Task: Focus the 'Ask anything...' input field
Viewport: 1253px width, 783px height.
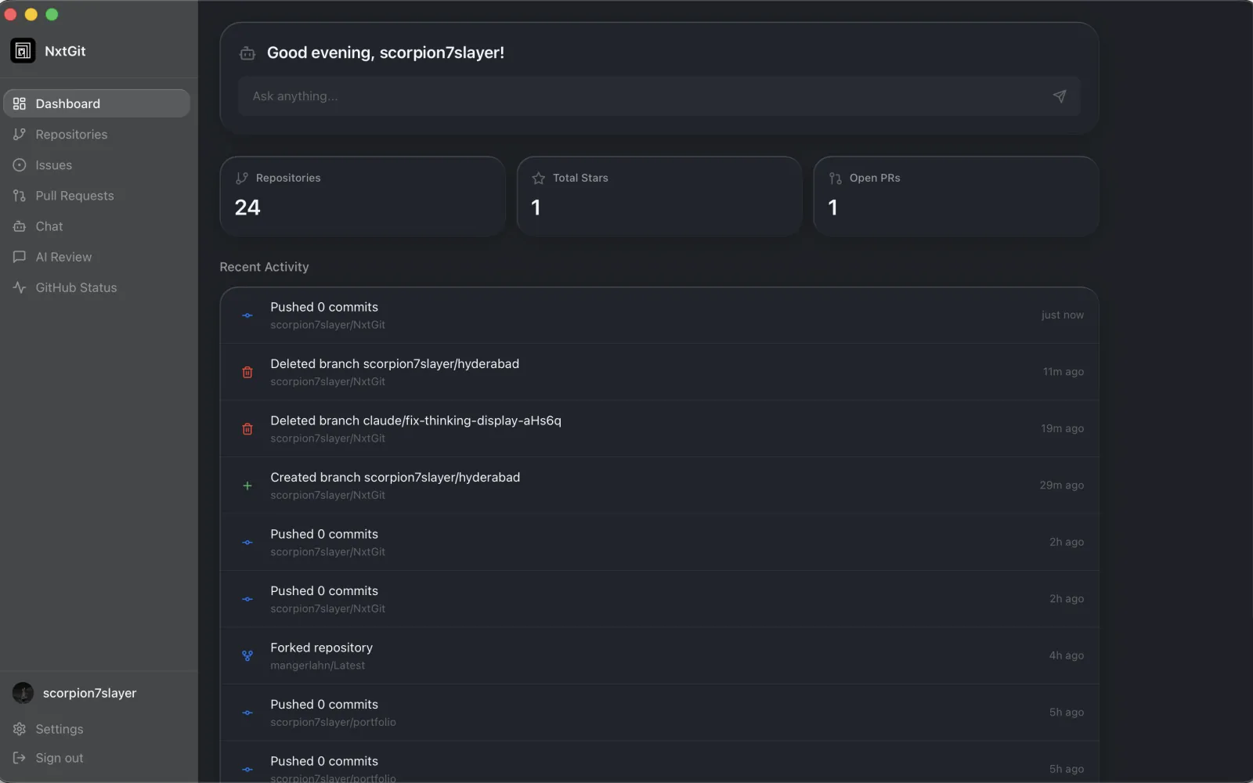Action: click(659, 96)
